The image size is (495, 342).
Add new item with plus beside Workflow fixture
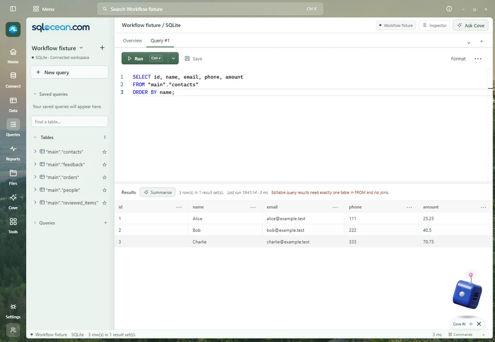click(102, 48)
